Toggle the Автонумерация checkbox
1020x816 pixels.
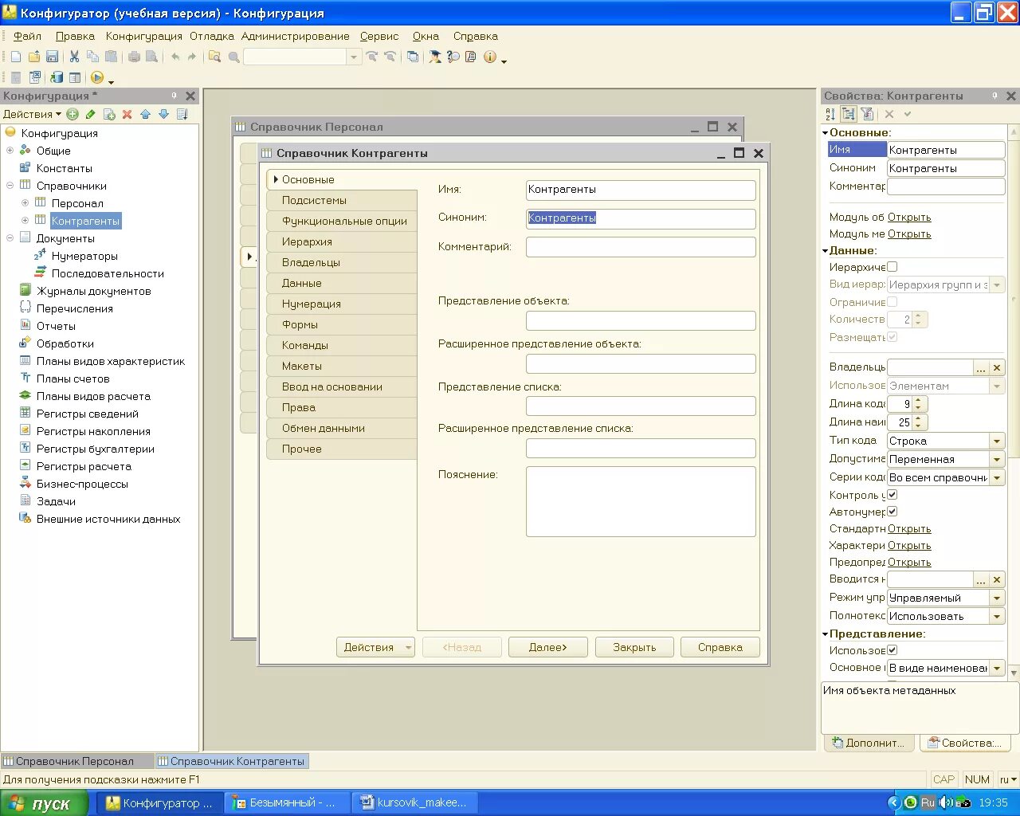coord(892,512)
